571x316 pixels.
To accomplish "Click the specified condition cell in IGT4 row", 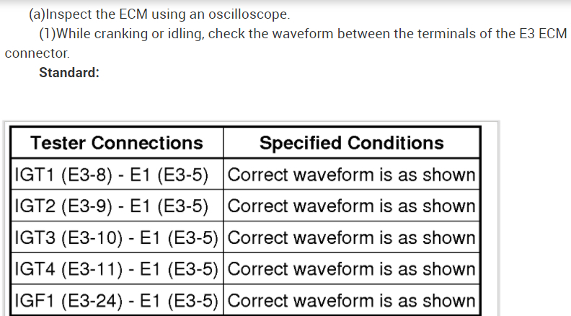I will point(351,269).
